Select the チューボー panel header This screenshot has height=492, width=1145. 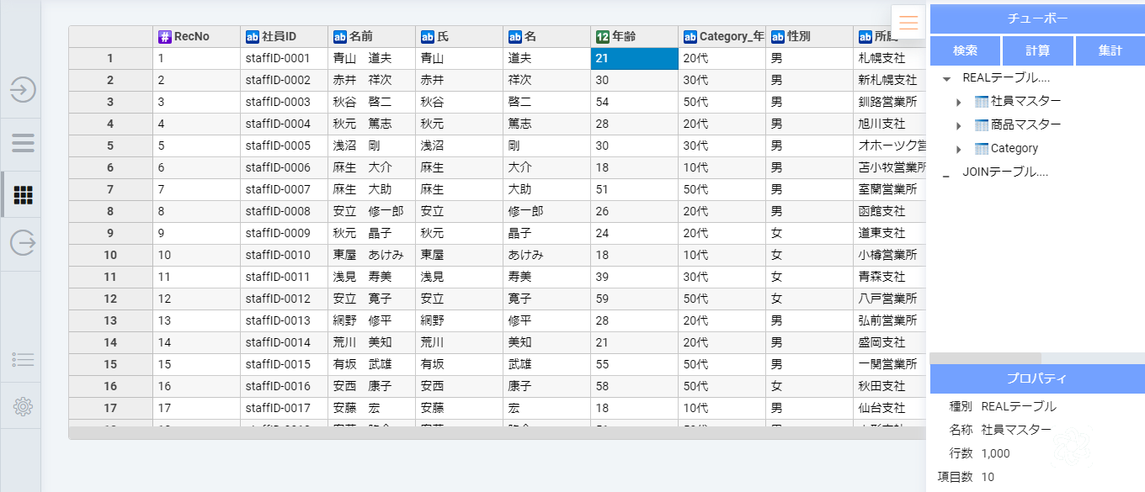[1037, 19]
